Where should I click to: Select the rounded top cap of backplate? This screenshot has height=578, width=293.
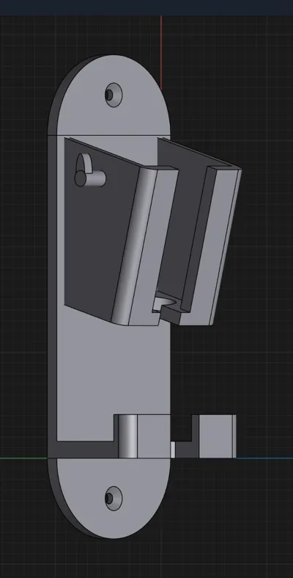pos(109,95)
